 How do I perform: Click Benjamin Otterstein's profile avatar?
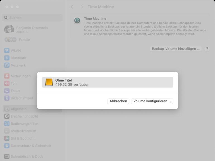[x=9, y=29]
